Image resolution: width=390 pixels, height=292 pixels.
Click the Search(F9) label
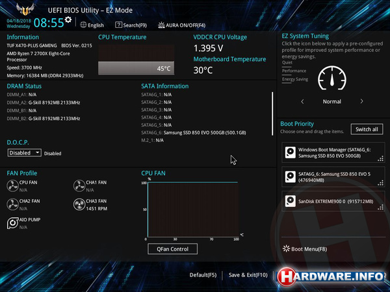point(135,25)
